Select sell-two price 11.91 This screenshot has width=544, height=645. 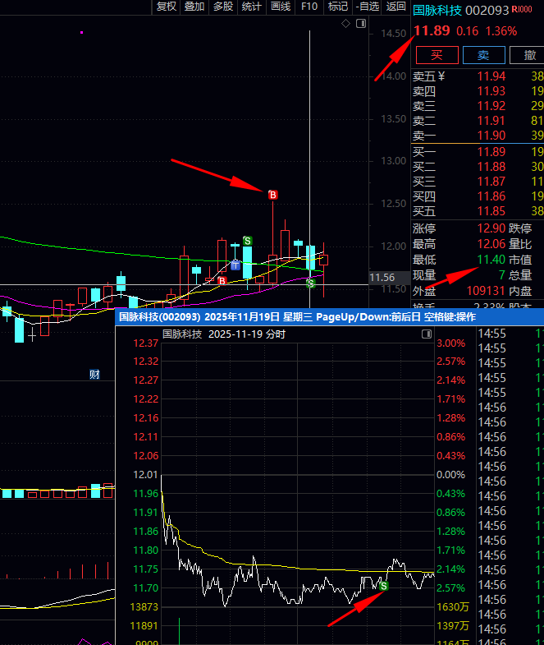click(491, 121)
